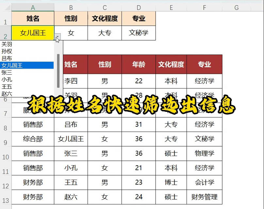Click the dropdown list scrollbar thumb

pos(58,71)
